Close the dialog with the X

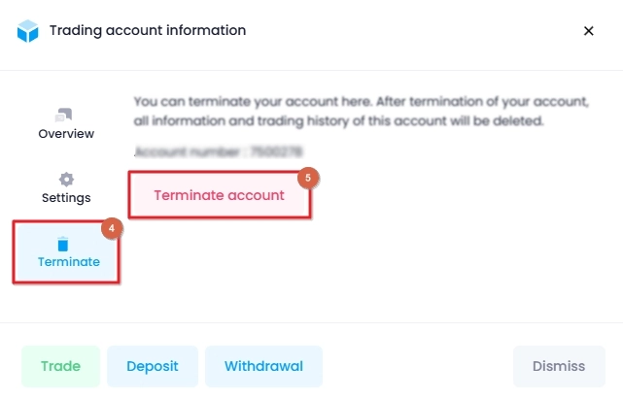[x=588, y=31]
